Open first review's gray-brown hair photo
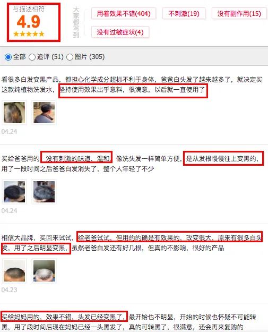This screenshot has height=332, width=268. (14, 113)
